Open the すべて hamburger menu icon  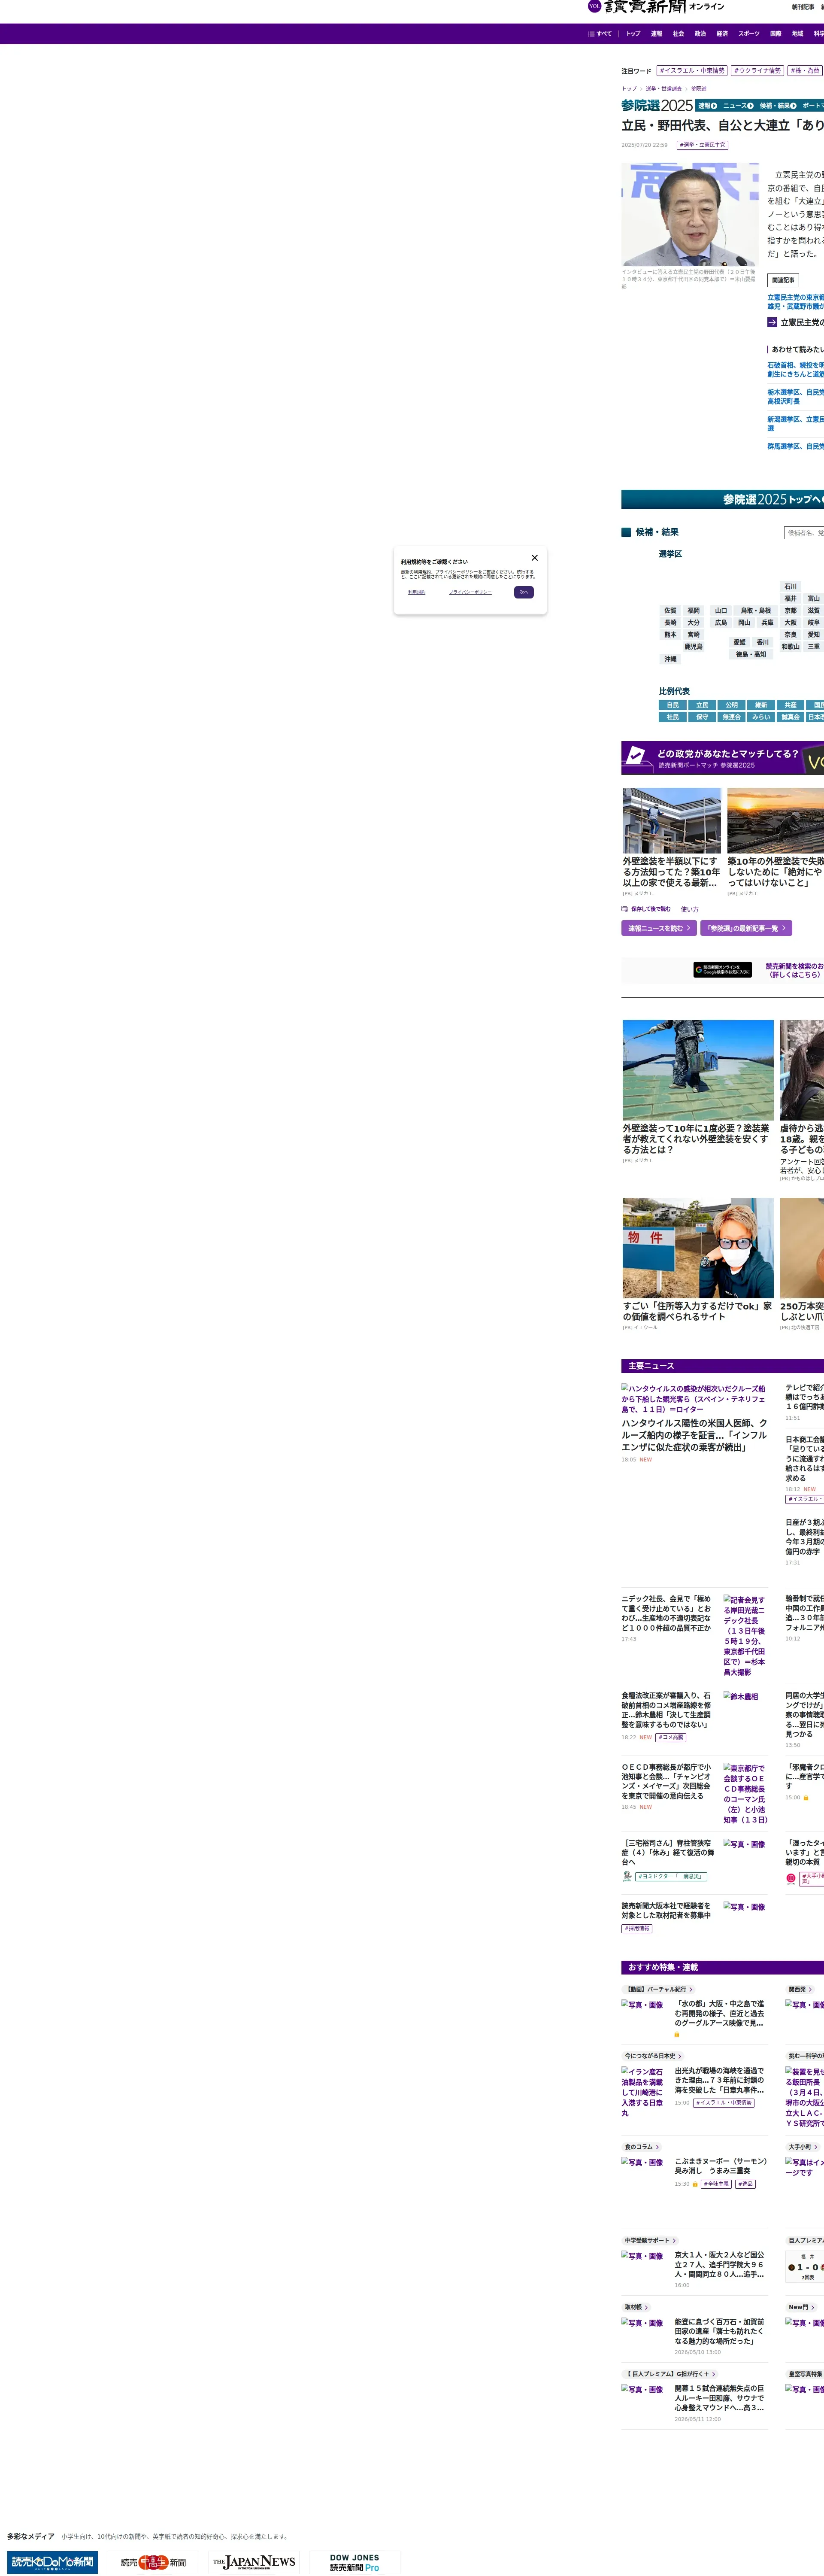click(x=591, y=34)
